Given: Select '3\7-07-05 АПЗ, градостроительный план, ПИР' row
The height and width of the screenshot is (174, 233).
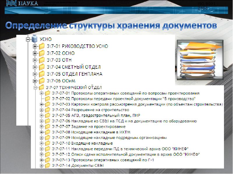Looking at the screenshot, I should pos(96,115).
